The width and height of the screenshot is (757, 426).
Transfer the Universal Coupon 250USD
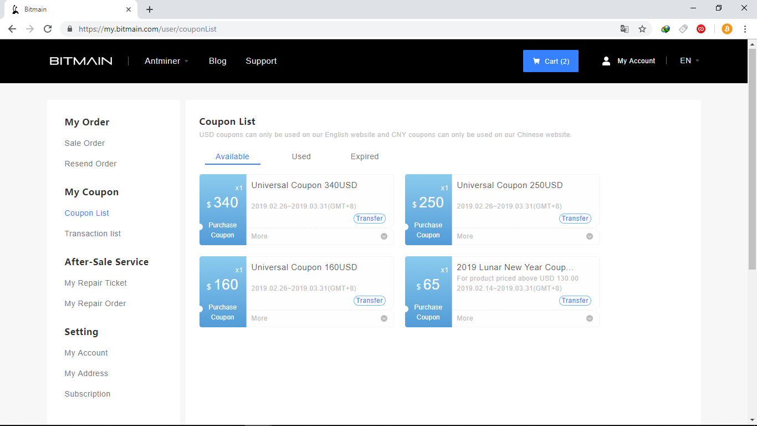point(575,219)
